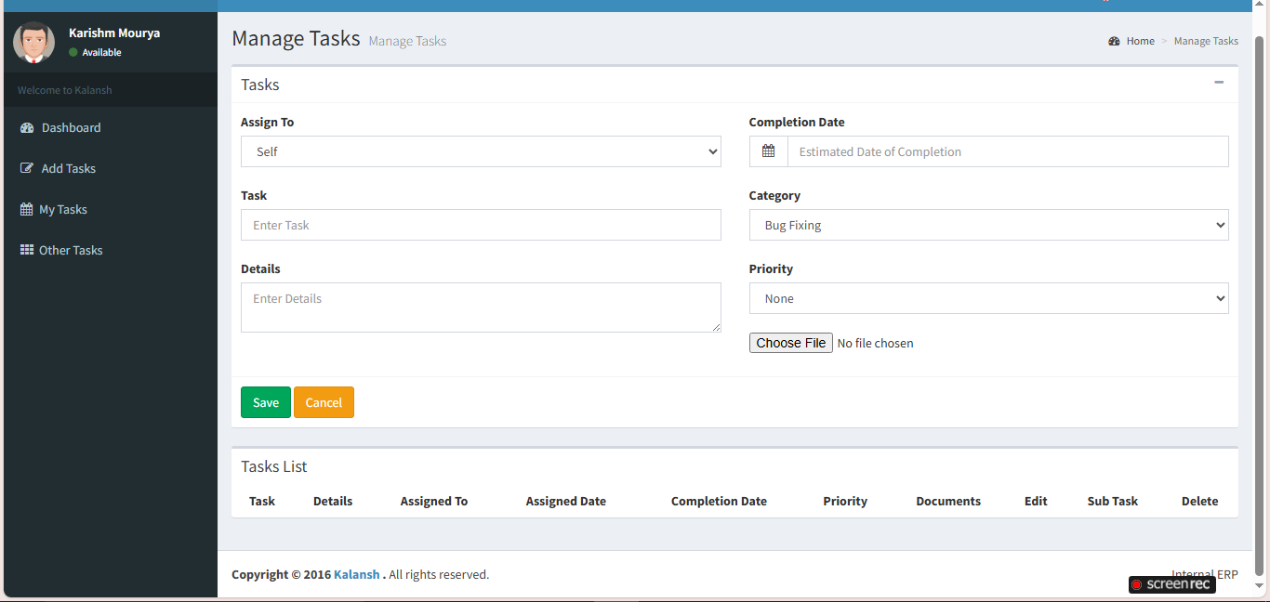Viewport: 1270px width, 602px height.
Task: Click the Enter Task input field
Action: [481, 225]
